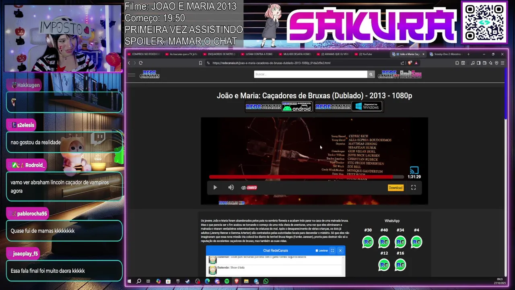Open WhatsApp group #12
515x290 pixels.
tap(384, 265)
